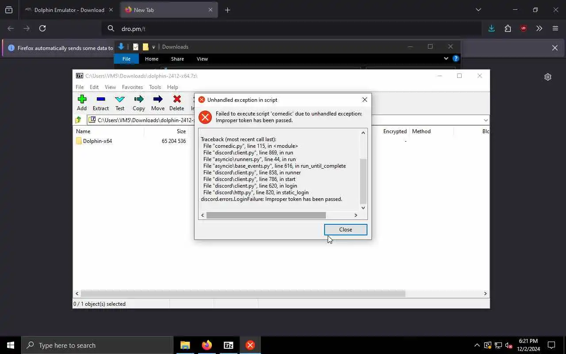Open the Favorites menu in 7-Zip
The image size is (566, 354).
click(133, 87)
